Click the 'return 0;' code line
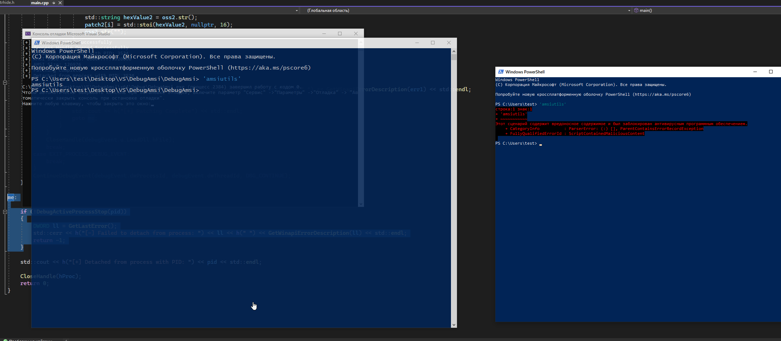Viewport: 781px width, 341px height. click(x=35, y=283)
